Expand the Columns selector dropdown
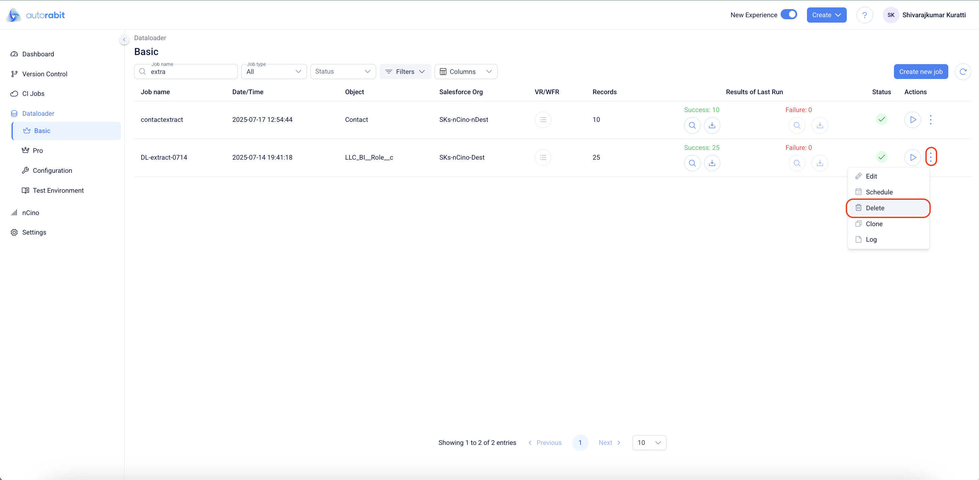 click(466, 72)
